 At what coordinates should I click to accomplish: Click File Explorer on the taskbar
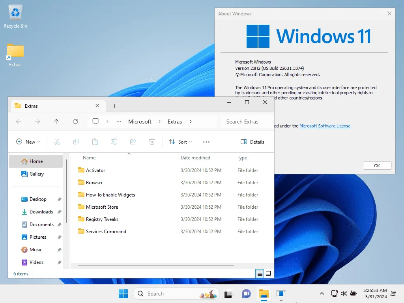(264, 294)
